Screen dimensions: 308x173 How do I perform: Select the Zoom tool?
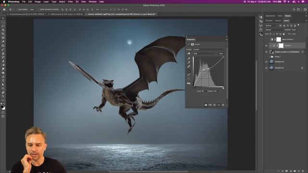[3, 96]
